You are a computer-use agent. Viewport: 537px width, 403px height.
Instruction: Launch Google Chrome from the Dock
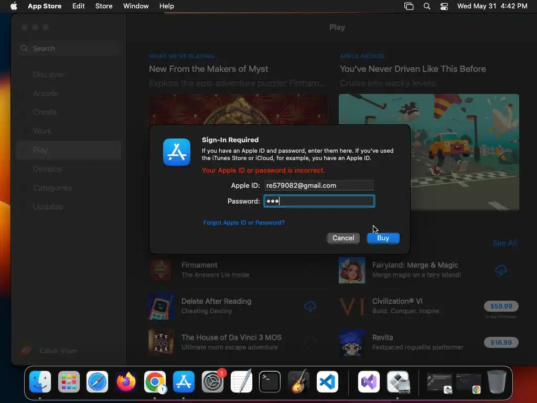click(155, 382)
